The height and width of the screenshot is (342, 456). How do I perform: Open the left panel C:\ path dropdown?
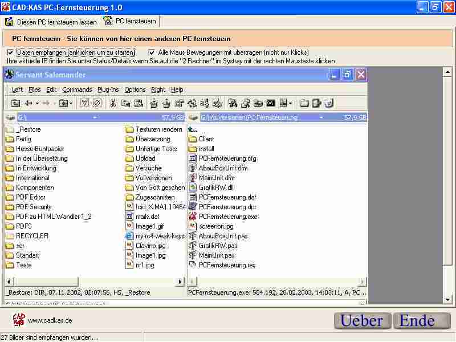point(95,117)
